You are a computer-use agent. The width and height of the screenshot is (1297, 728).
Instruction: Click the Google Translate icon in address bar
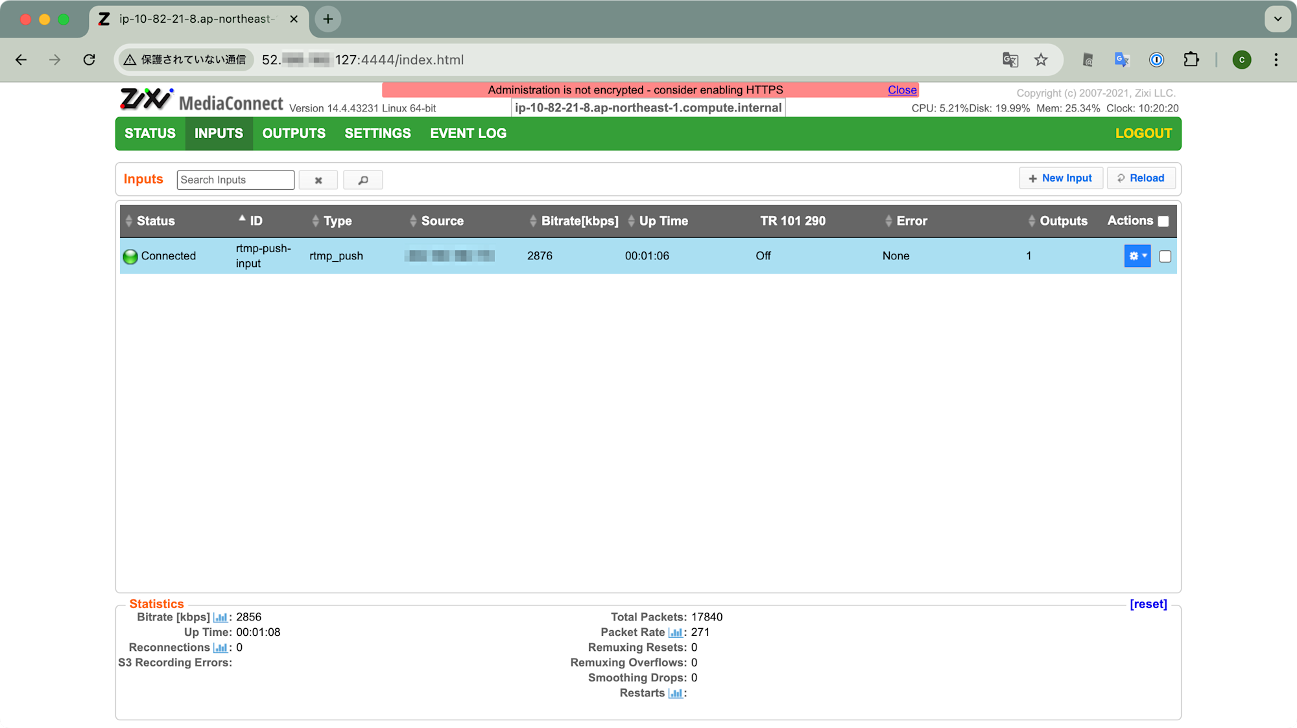click(1010, 60)
